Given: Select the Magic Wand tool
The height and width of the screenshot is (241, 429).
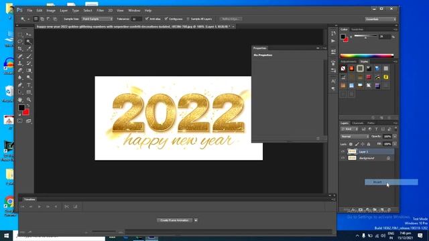Looking at the screenshot, I should 29,42.
